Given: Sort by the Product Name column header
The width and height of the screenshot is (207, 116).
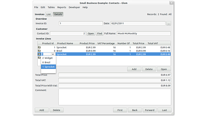Looking at the screenshot, I should click(65, 43).
